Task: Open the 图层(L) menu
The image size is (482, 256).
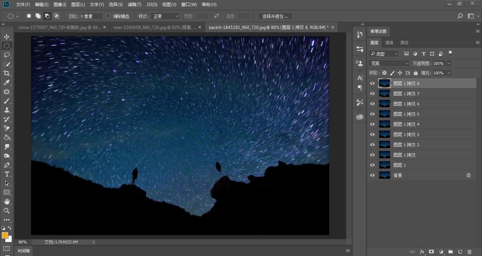Action: click(78, 5)
